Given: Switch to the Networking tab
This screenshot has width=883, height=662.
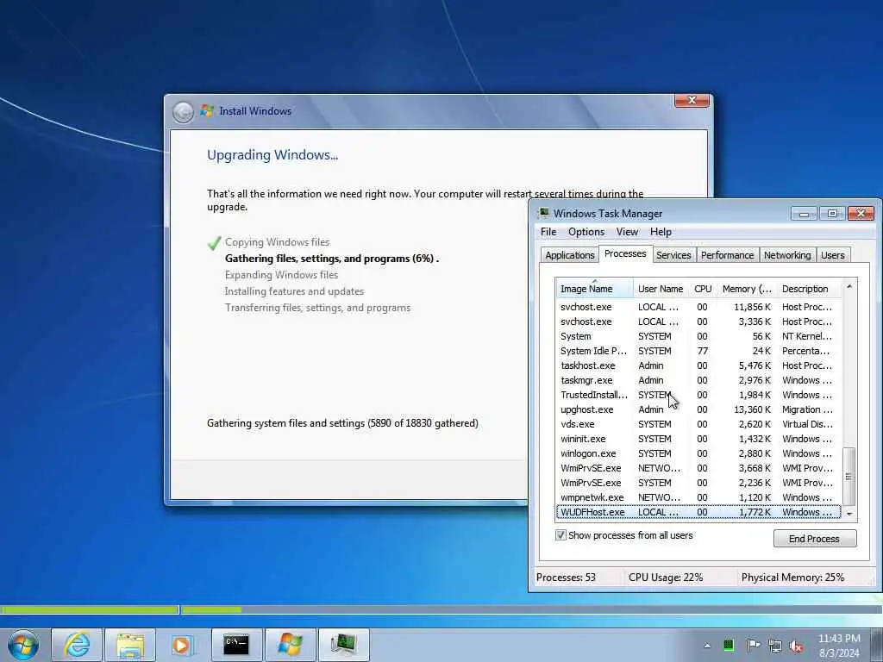Looking at the screenshot, I should (787, 255).
